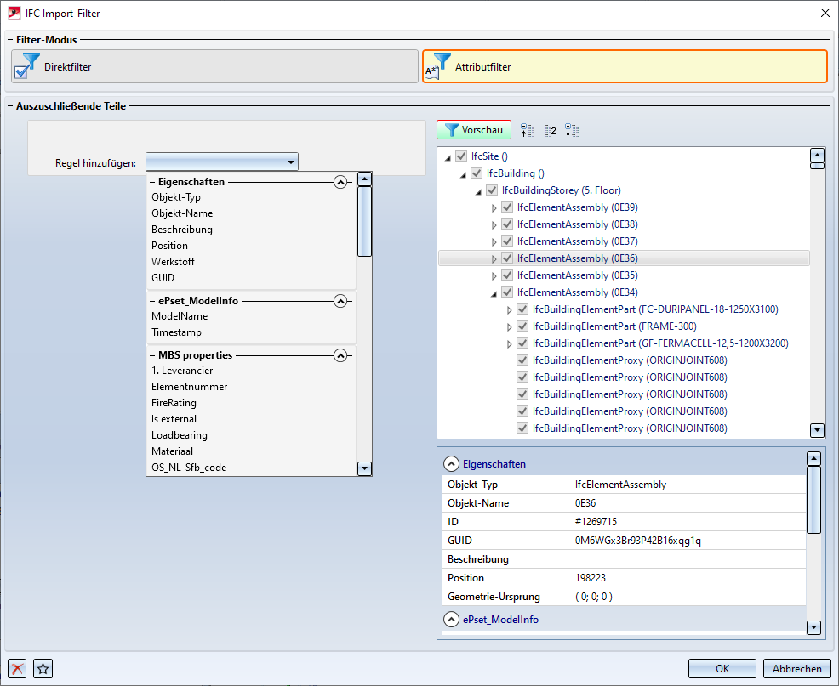Select Werkstoff from the properties list

173,262
